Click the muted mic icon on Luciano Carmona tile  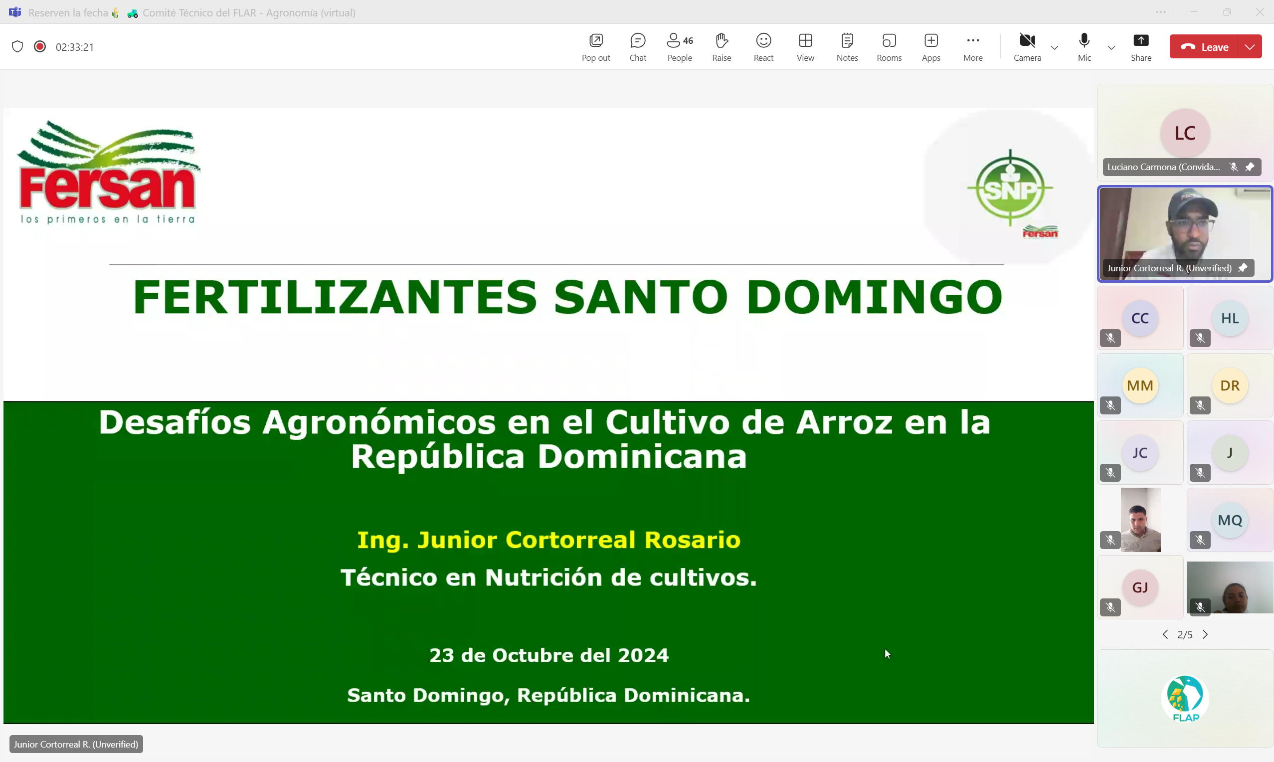pos(1234,167)
